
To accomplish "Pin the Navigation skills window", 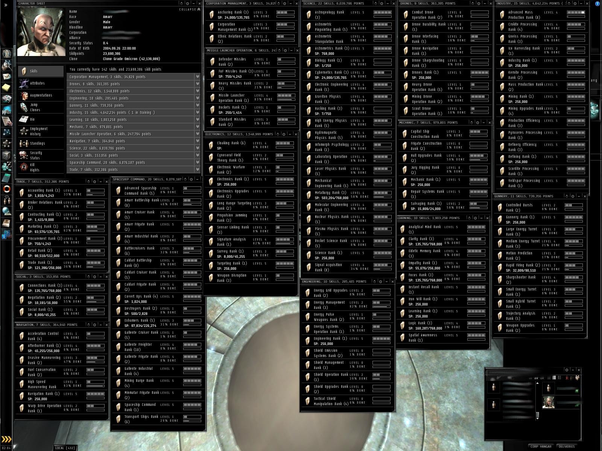I will point(95,325).
